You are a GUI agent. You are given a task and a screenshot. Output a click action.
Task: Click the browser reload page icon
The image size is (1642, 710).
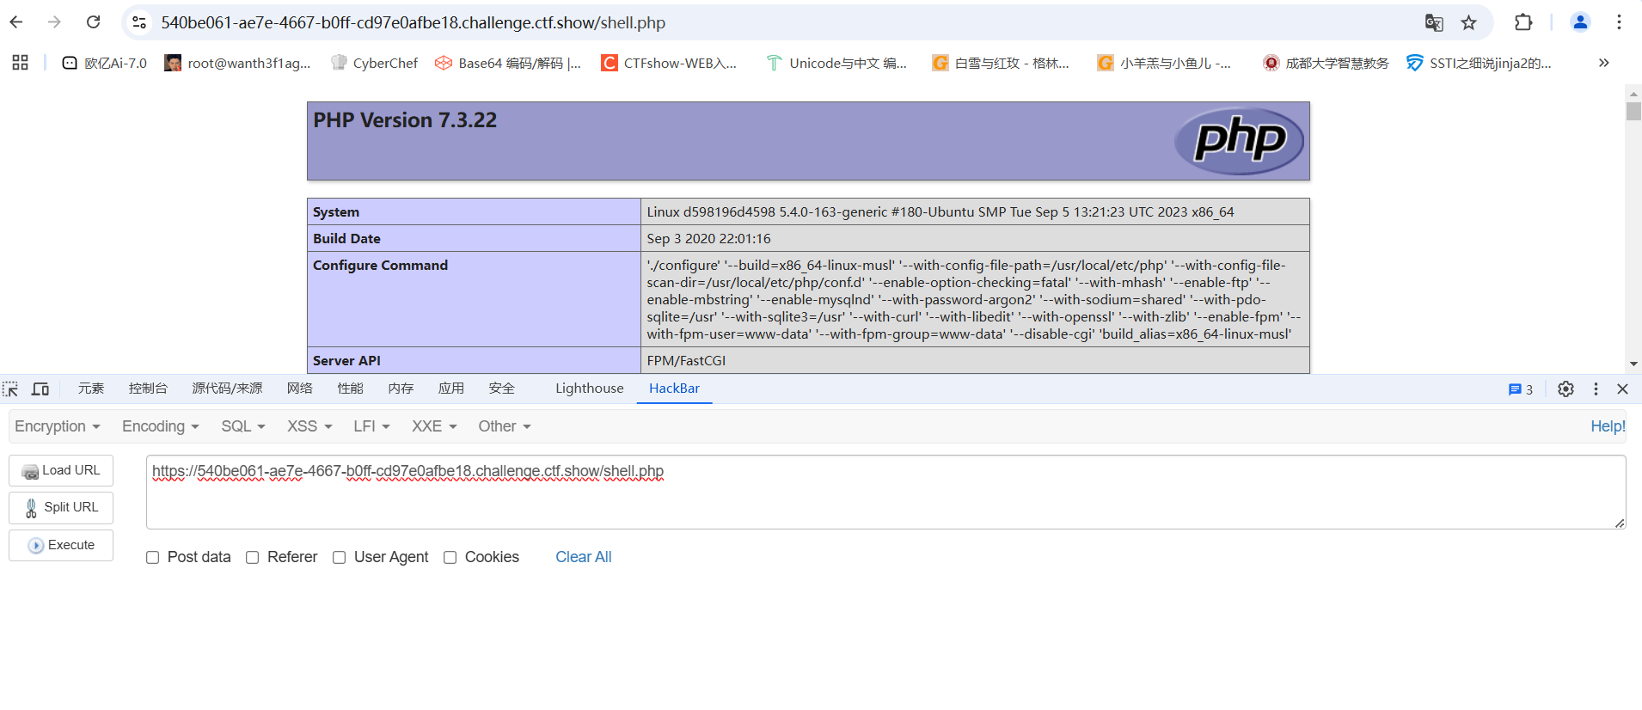click(x=94, y=22)
